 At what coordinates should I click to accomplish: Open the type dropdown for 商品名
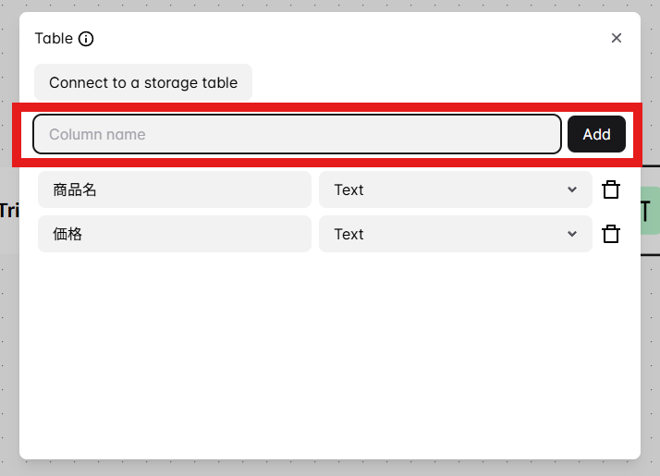tap(455, 189)
